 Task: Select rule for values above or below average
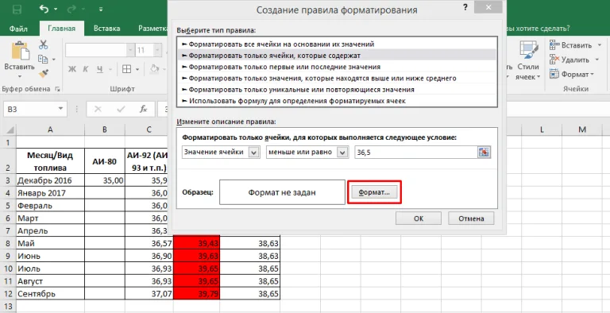(338, 78)
